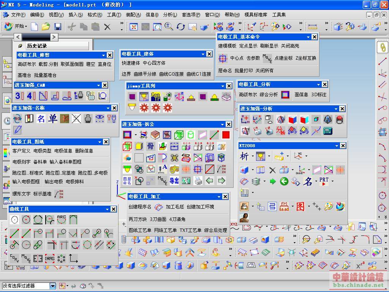Screen dimensions: 389x292
Task: Click the Cut scissors icon
Action: pos(72,27)
